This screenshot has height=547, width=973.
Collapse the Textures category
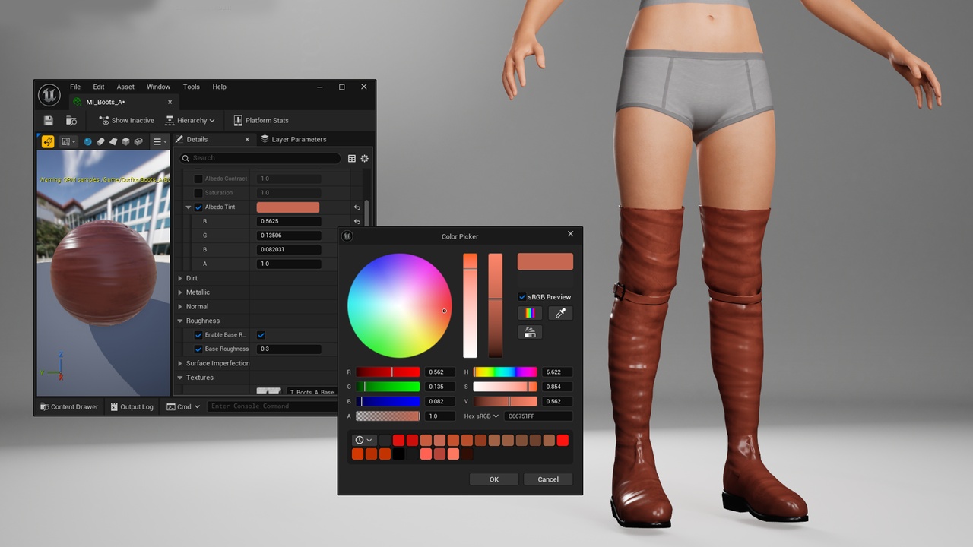pyautogui.click(x=180, y=378)
